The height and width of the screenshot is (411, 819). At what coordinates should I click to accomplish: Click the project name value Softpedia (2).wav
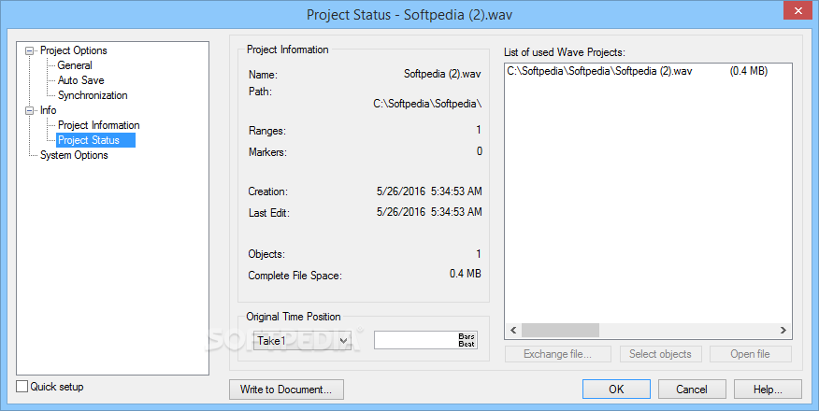tap(442, 74)
